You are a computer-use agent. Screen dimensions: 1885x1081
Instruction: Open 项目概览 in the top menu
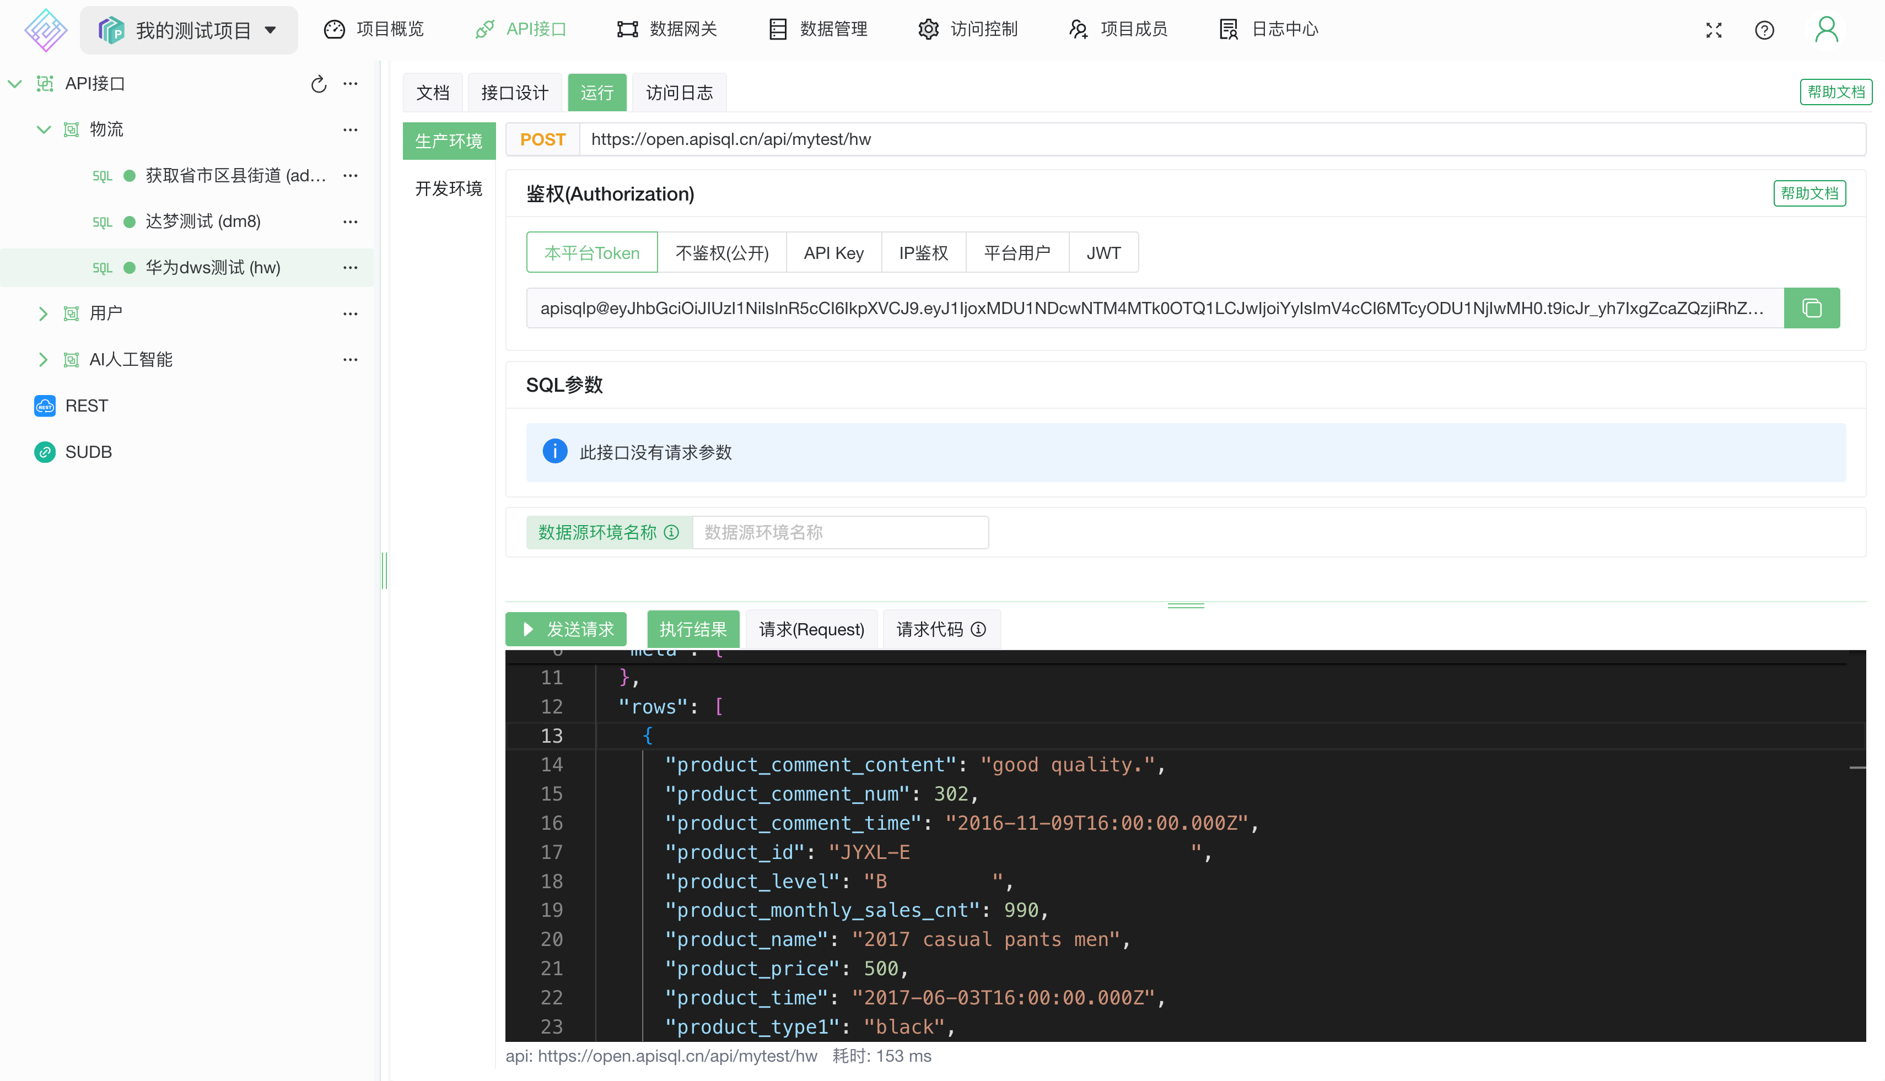click(x=374, y=29)
